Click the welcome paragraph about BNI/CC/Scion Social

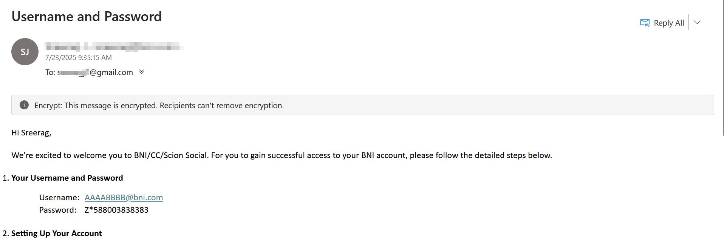point(282,155)
